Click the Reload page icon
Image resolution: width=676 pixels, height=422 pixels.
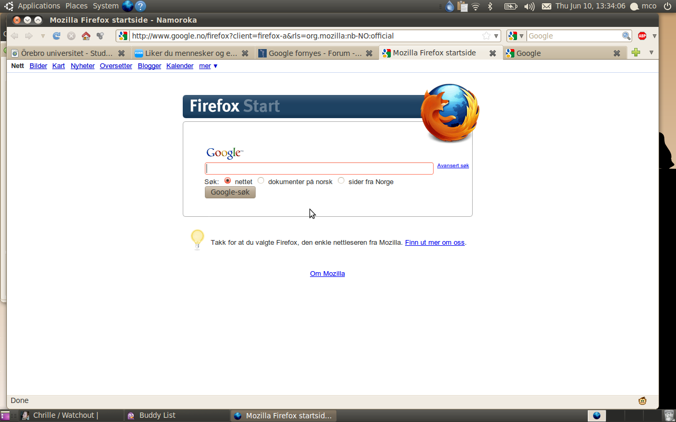(57, 36)
